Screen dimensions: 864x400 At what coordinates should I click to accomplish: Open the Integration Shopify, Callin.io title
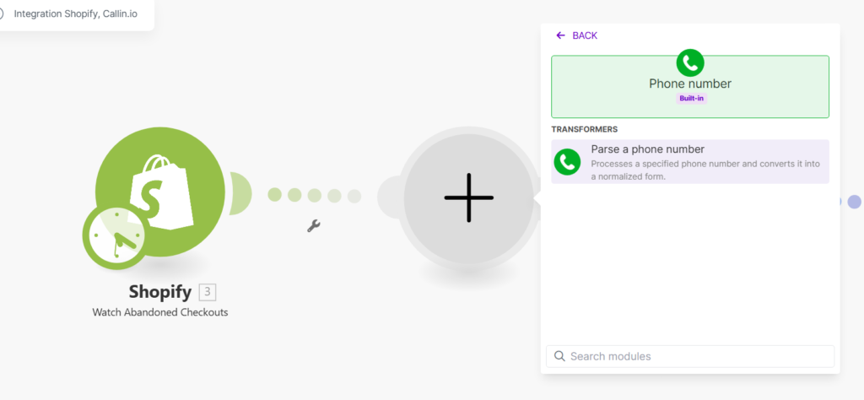coord(75,14)
